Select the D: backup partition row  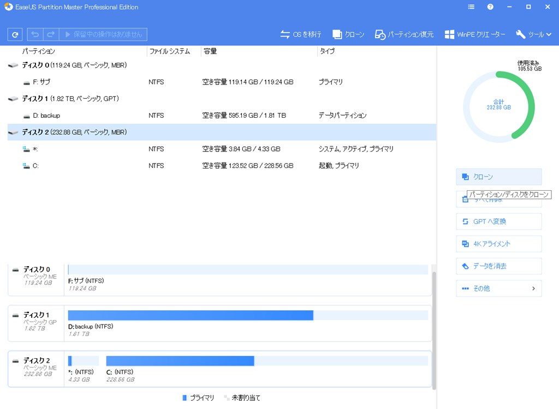click(222, 116)
